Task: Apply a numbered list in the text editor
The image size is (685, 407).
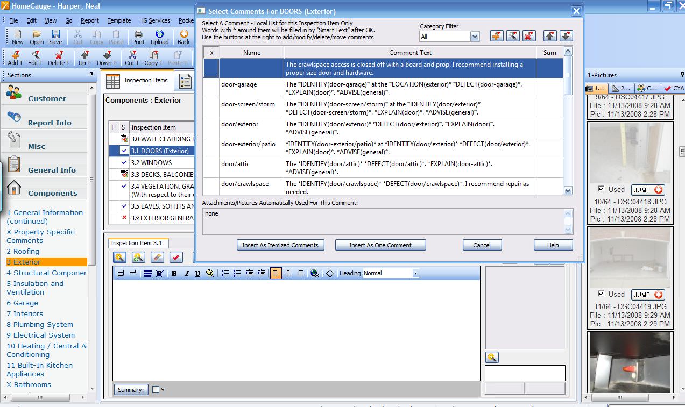Action: (x=225, y=273)
